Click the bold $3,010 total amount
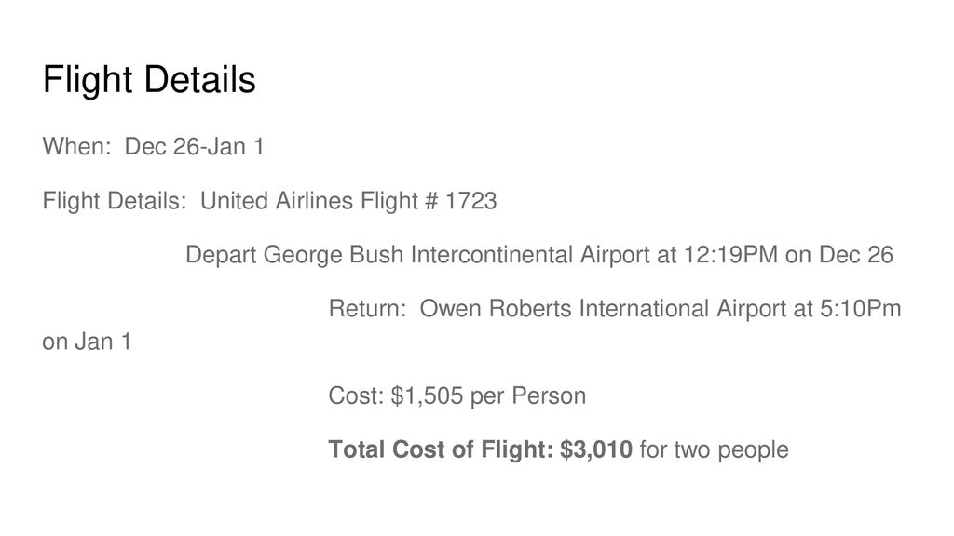The image size is (954, 536). click(596, 449)
